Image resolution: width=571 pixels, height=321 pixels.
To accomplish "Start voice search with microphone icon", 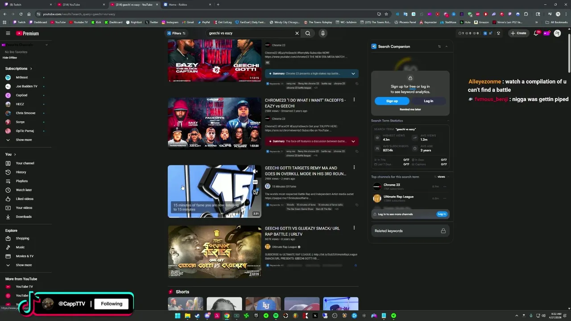I will pyautogui.click(x=323, y=33).
